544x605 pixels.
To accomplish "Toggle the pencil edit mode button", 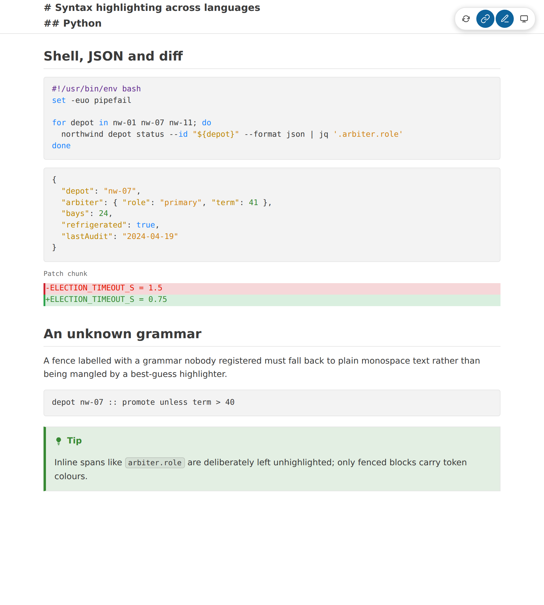I will (504, 19).
